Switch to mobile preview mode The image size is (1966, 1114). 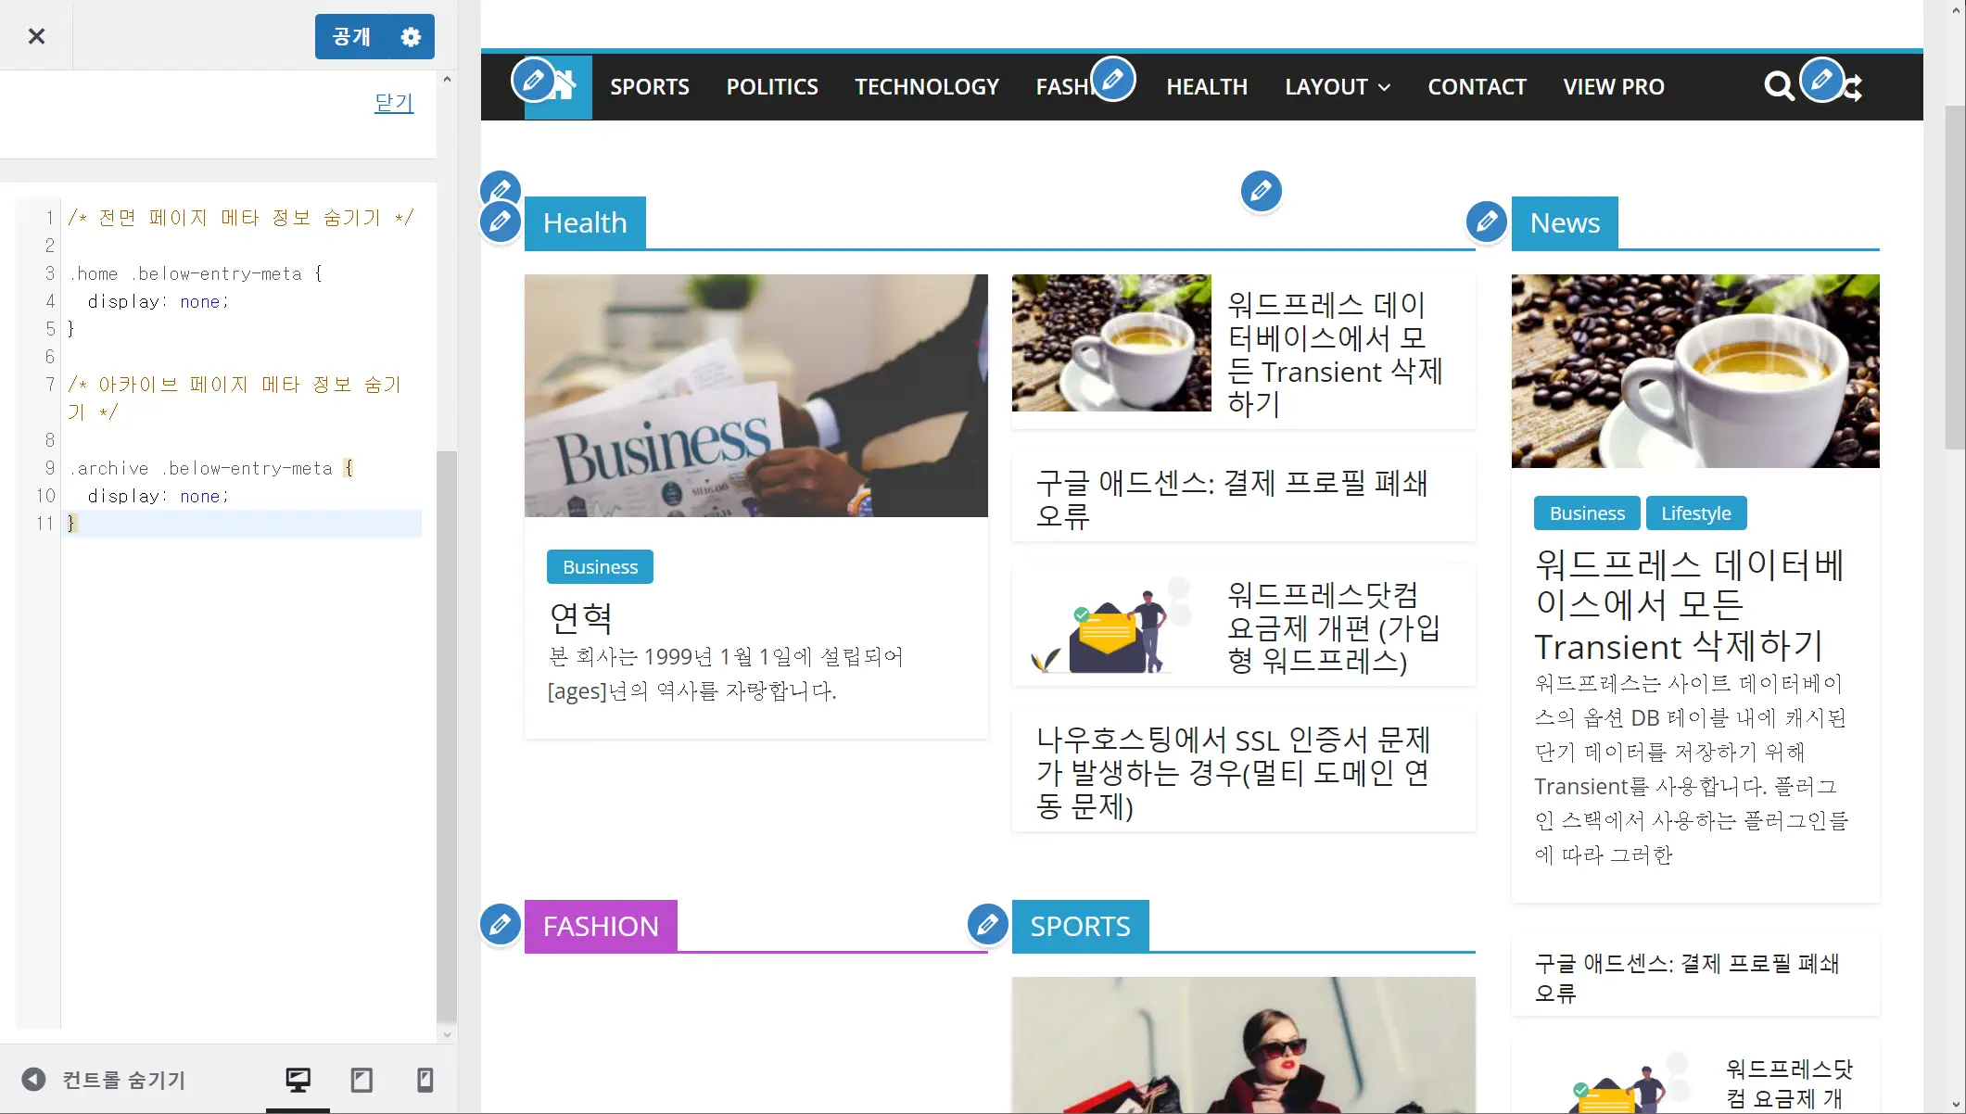(x=425, y=1079)
